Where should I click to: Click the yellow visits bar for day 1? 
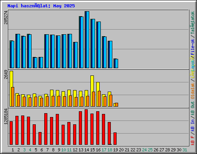pos(11,89)
